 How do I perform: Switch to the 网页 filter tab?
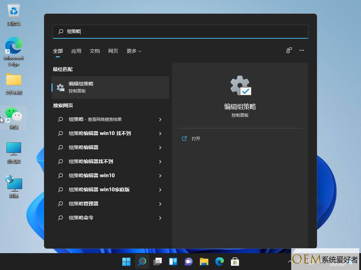tap(113, 51)
